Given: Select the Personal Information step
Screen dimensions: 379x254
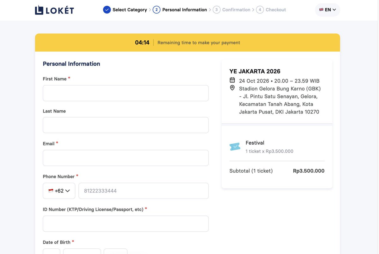Looking at the screenshot, I should tap(184, 10).
